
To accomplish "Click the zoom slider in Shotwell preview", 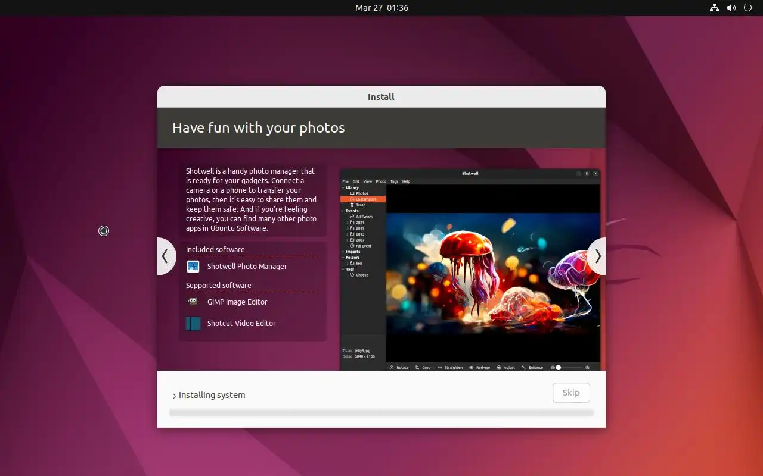I will pos(570,368).
